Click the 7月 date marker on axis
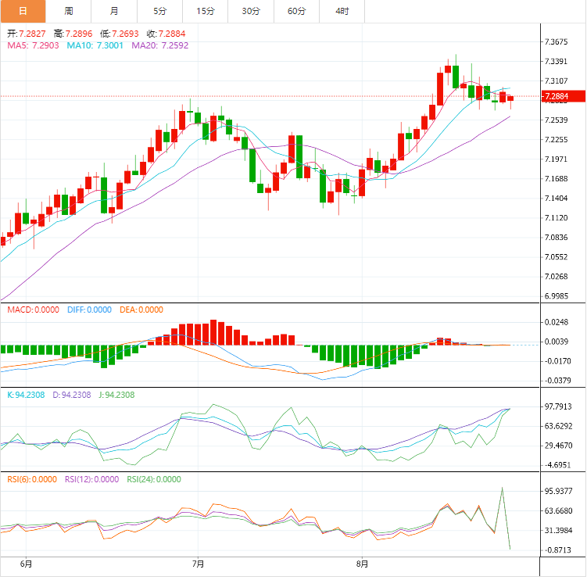Image resolution: width=587 pixels, height=580 pixels. [198, 564]
